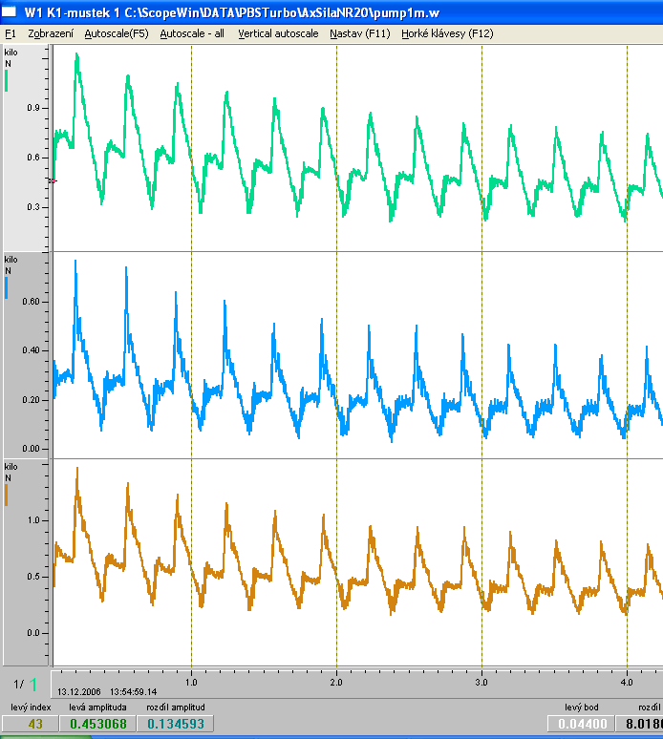663x739 pixels.
Task: Click the timestamp 13:54:59.14 text
Action: (x=134, y=692)
